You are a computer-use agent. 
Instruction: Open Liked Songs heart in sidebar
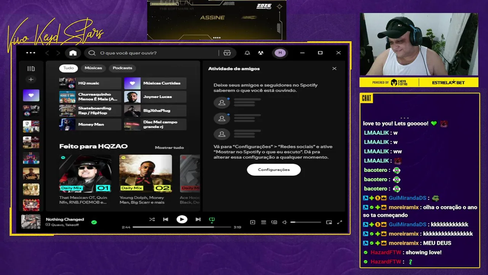(31, 95)
